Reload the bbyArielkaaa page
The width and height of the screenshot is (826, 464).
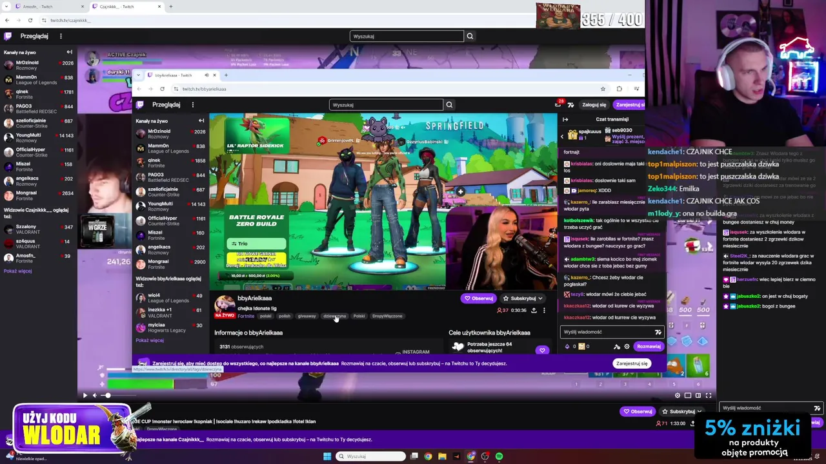pyautogui.click(x=162, y=89)
